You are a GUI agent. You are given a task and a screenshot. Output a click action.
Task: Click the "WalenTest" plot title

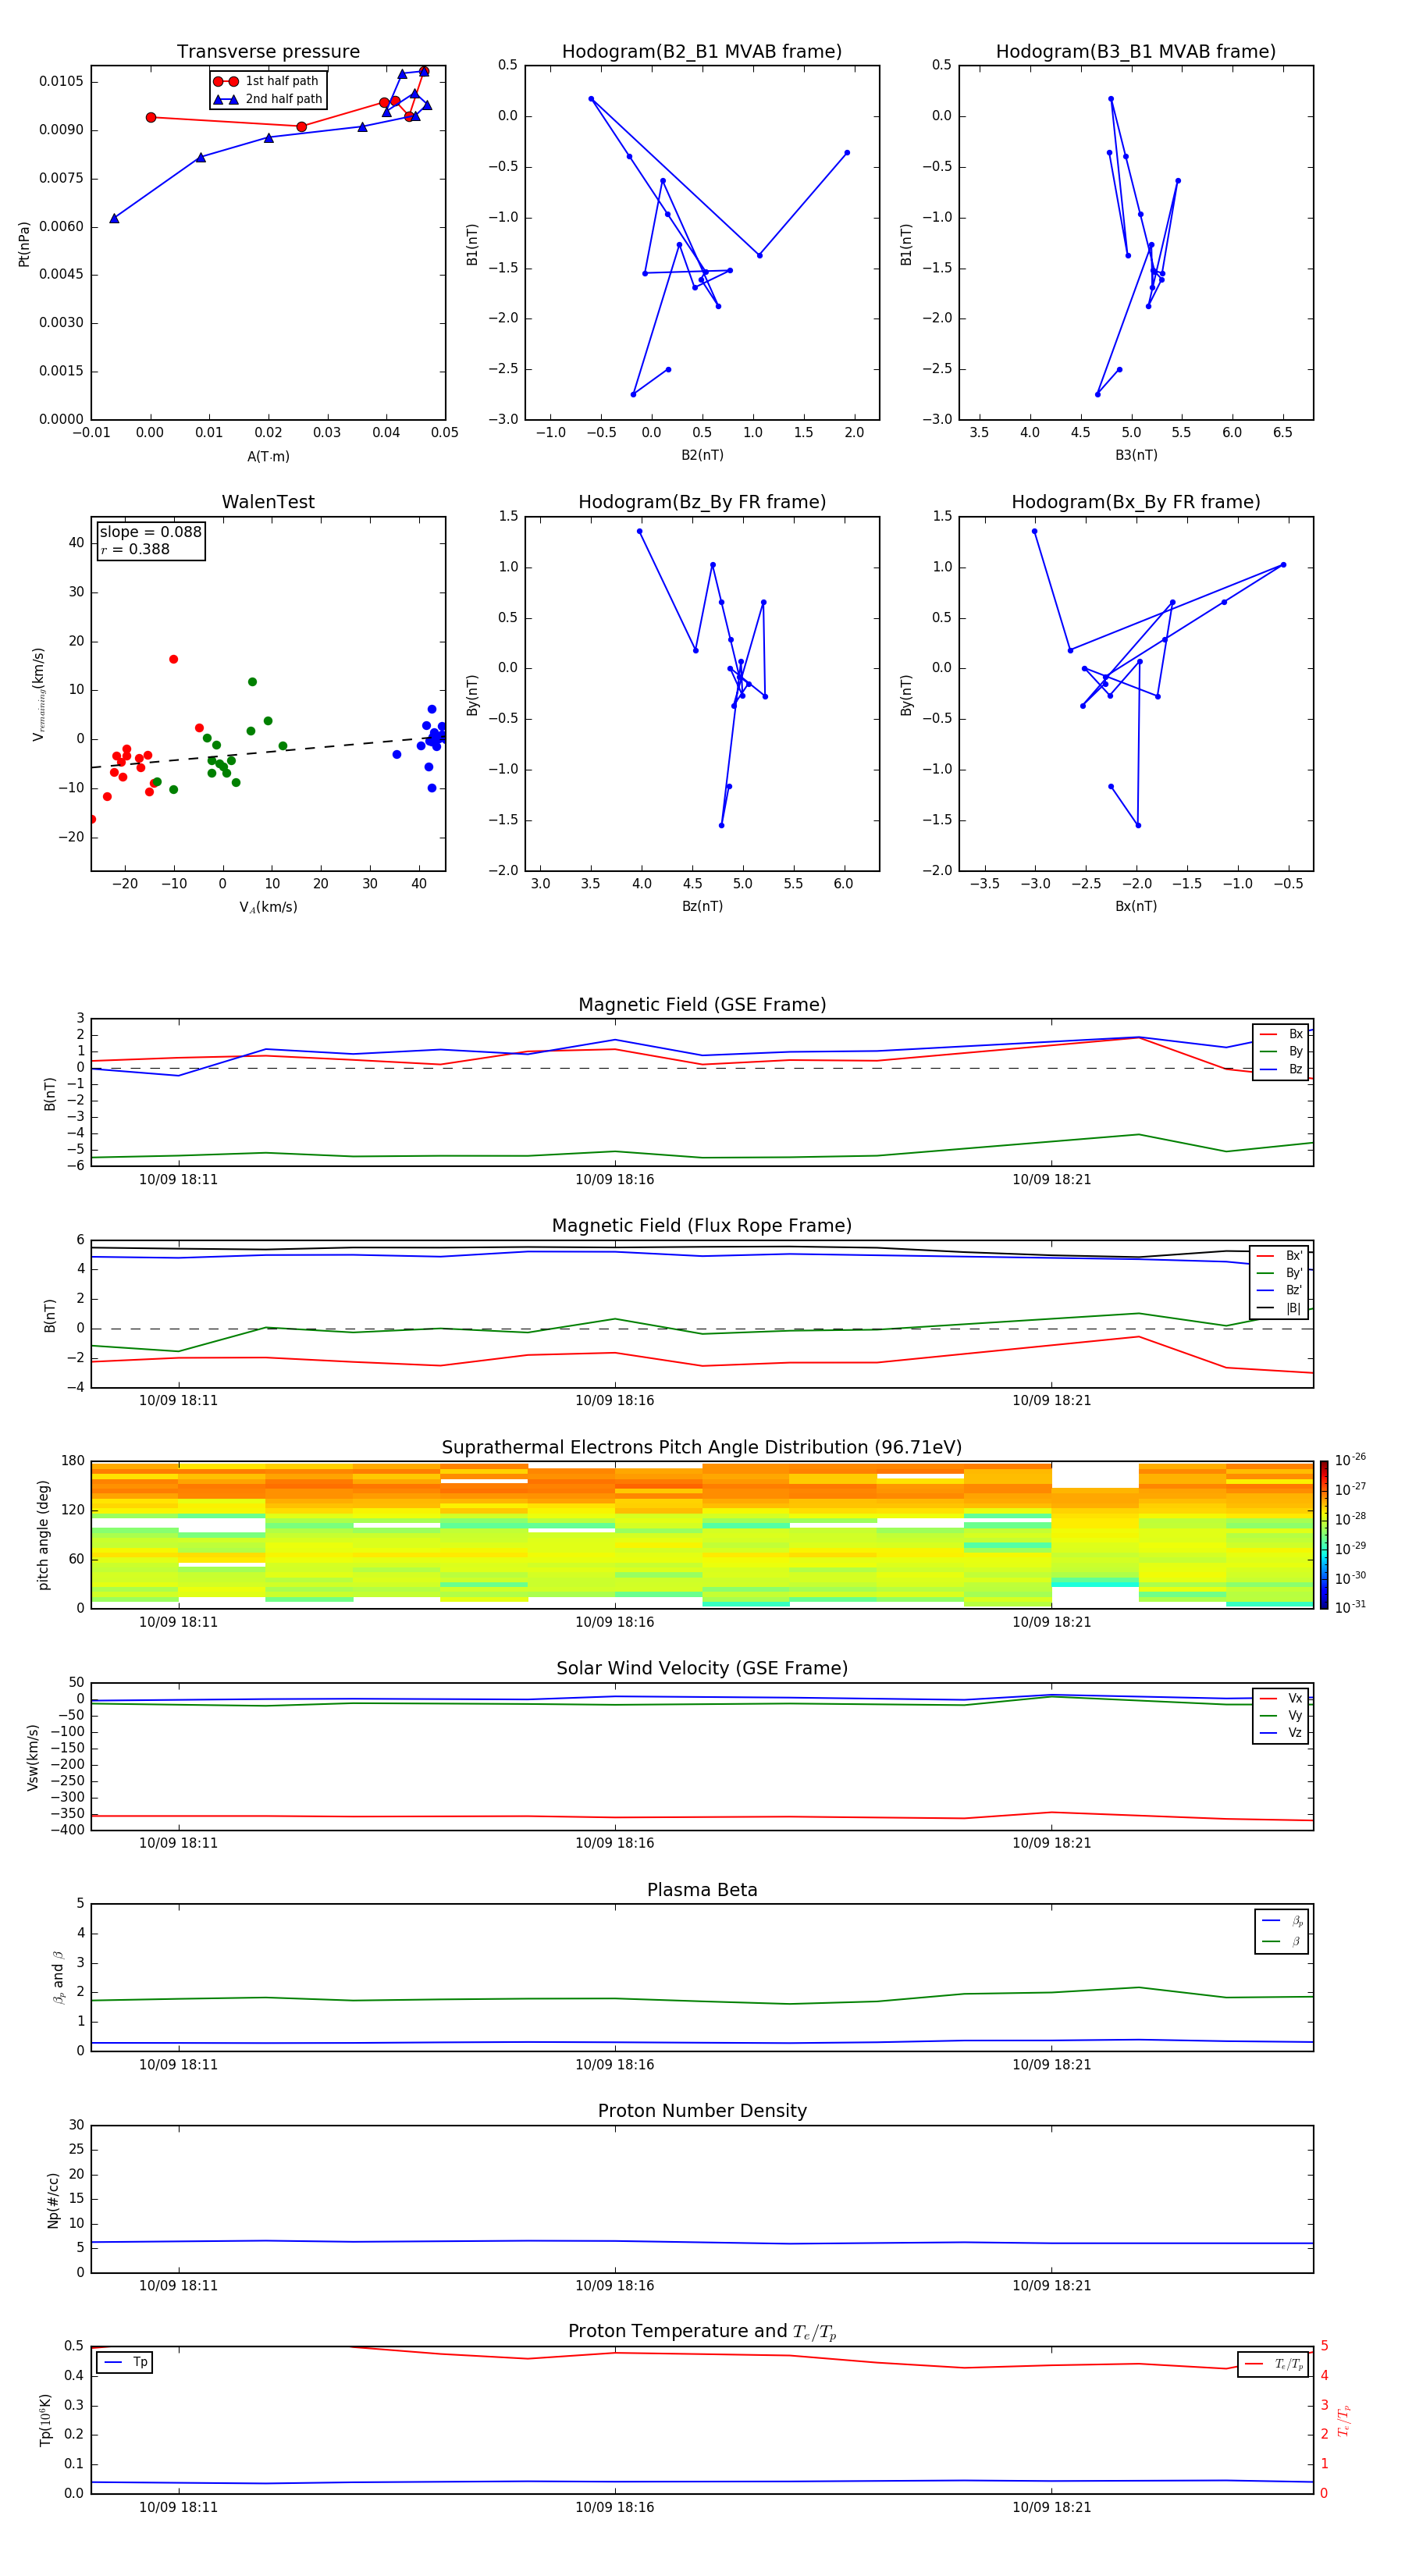(268, 502)
